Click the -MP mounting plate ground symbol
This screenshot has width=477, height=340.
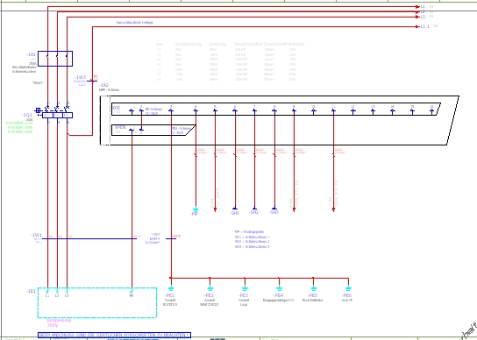click(196, 209)
